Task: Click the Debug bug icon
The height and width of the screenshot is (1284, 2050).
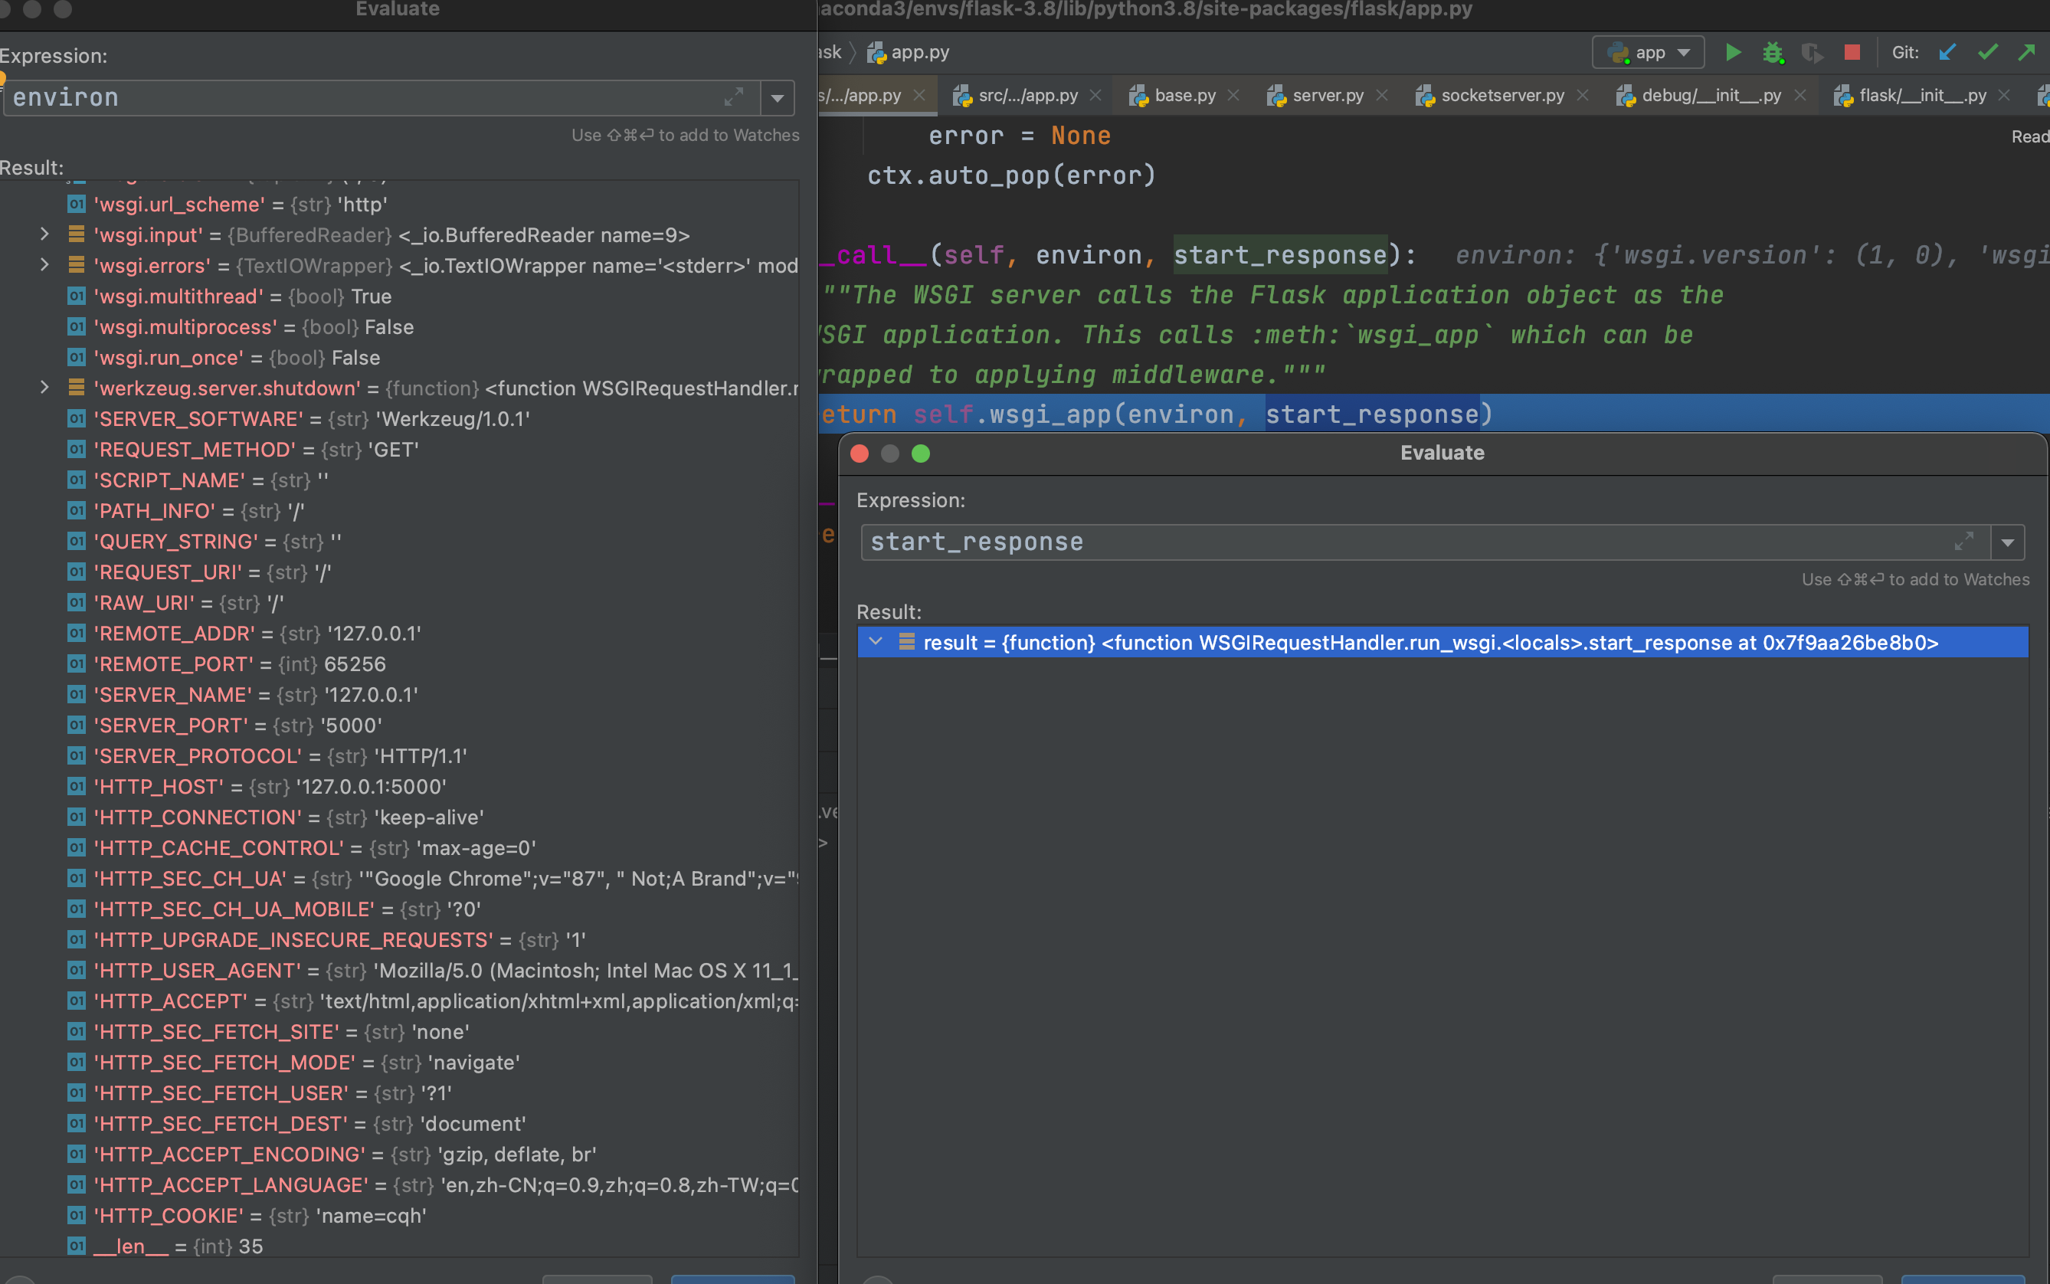Action: tap(1773, 53)
